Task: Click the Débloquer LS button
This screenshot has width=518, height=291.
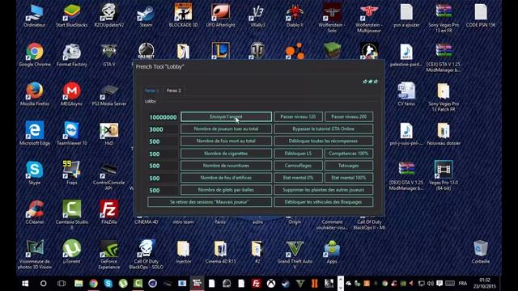Action: (298, 154)
